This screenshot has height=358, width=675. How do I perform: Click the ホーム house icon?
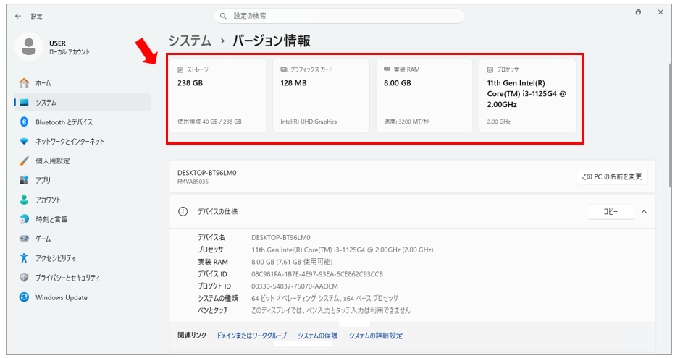[24, 82]
